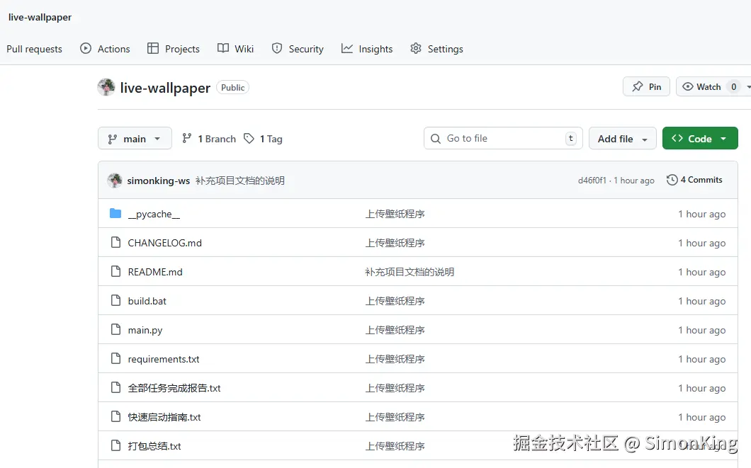
Task: Open README.md file
Action: coord(155,272)
